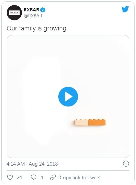136x185 pixels.
Task: Open the 4:14 AM timestamp link
Action: point(16,164)
